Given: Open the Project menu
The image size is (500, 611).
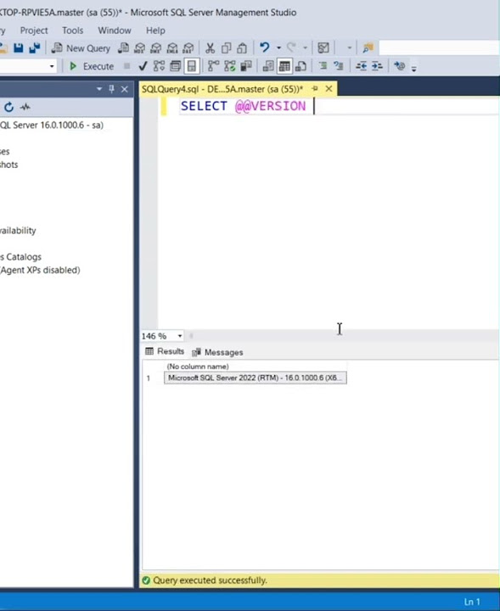Looking at the screenshot, I should tap(34, 31).
